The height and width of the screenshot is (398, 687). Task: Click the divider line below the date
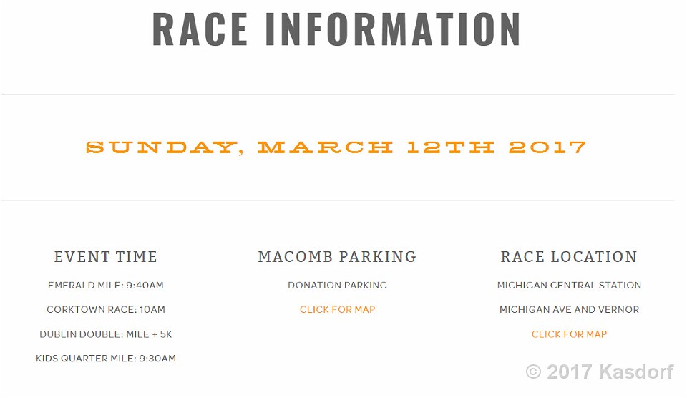click(337, 200)
